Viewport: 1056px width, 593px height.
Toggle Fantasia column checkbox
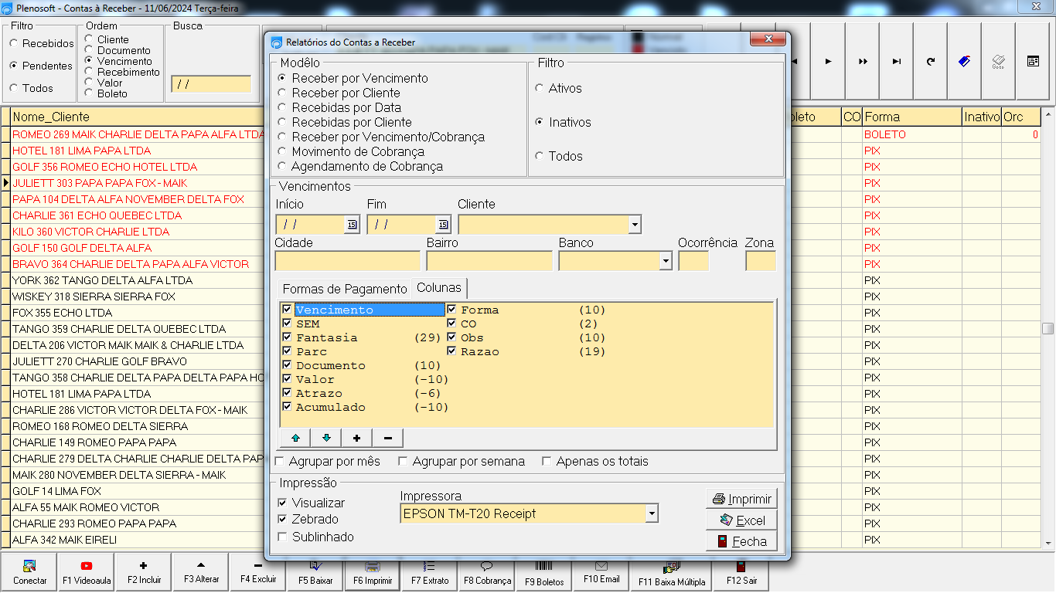[x=288, y=337]
